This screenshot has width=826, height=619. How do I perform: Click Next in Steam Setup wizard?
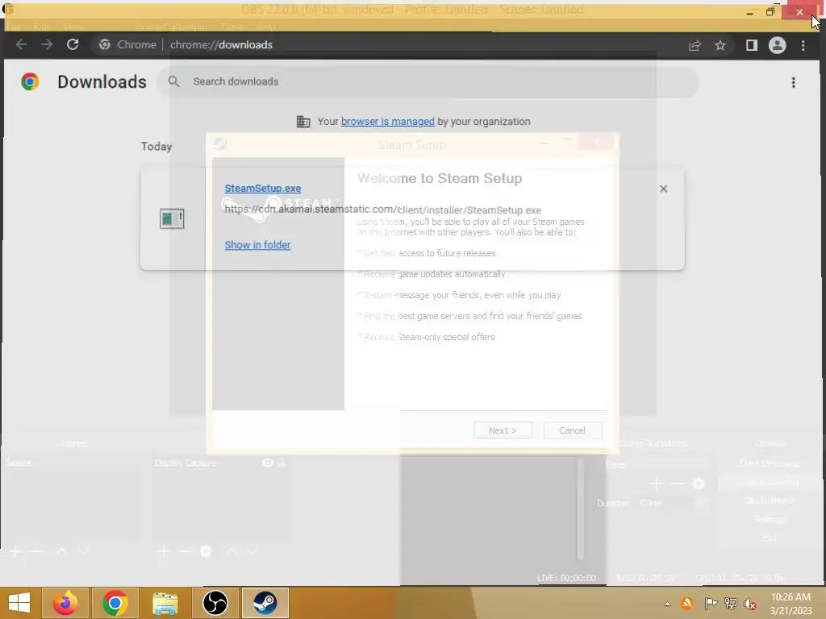503,430
